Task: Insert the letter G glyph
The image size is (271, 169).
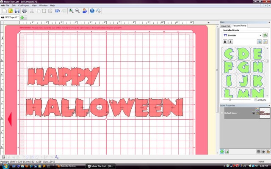Action: click(243, 67)
